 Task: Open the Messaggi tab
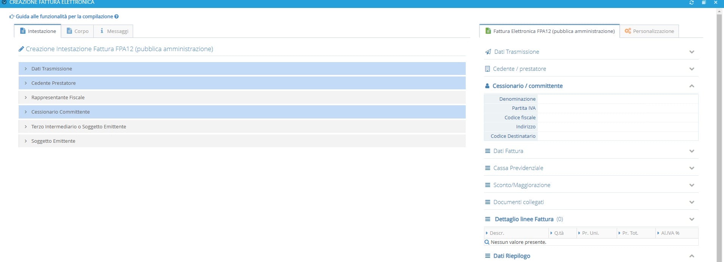113,31
